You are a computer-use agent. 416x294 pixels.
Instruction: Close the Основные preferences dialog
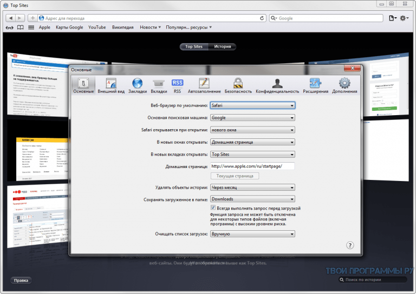coord(352,68)
